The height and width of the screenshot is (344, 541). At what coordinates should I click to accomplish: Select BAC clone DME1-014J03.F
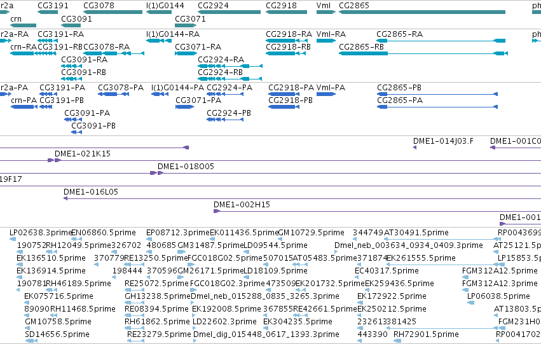pyautogui.click(x=443, y=141)
